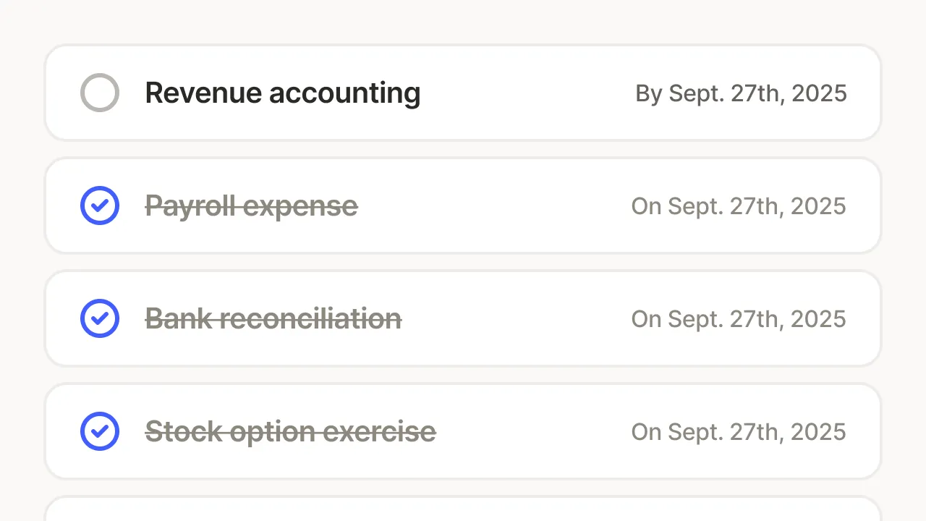Open the Revenue accounting task title
Viewport: 926px width, 521px height.
point(283,93)
